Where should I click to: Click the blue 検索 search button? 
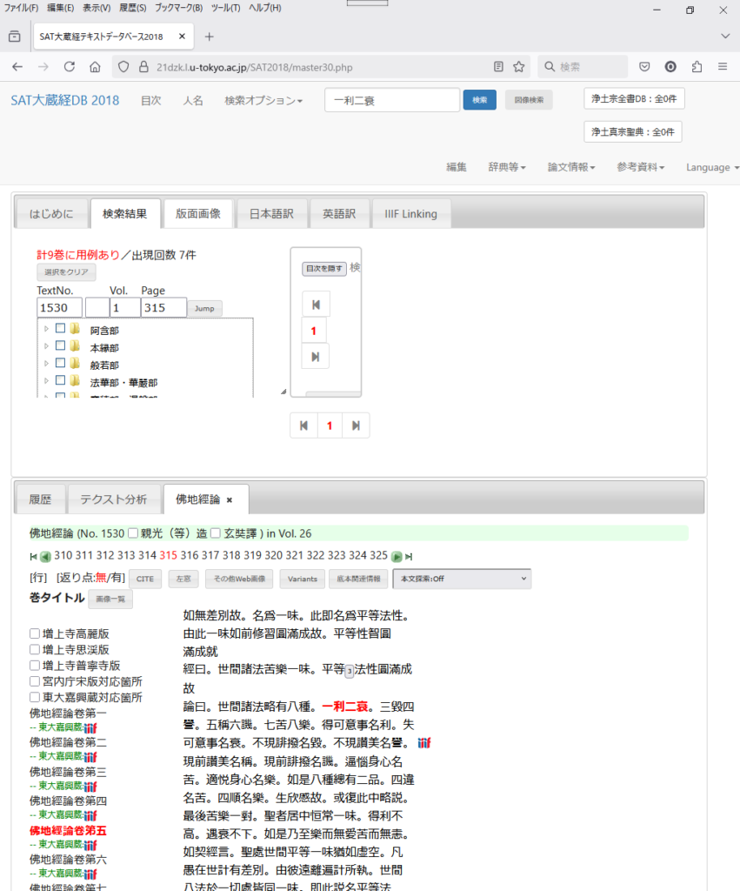pyautogui.click(x=479, y=100)
